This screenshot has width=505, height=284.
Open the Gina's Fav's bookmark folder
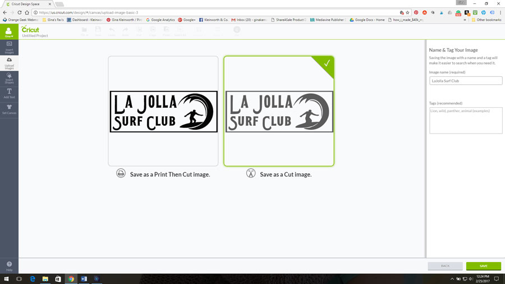point(53,20)
